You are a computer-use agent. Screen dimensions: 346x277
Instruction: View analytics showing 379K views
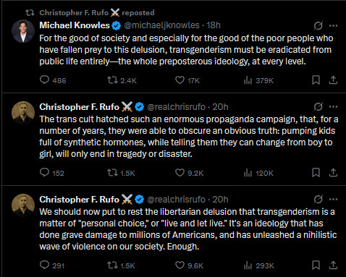[x=258, y=80]
